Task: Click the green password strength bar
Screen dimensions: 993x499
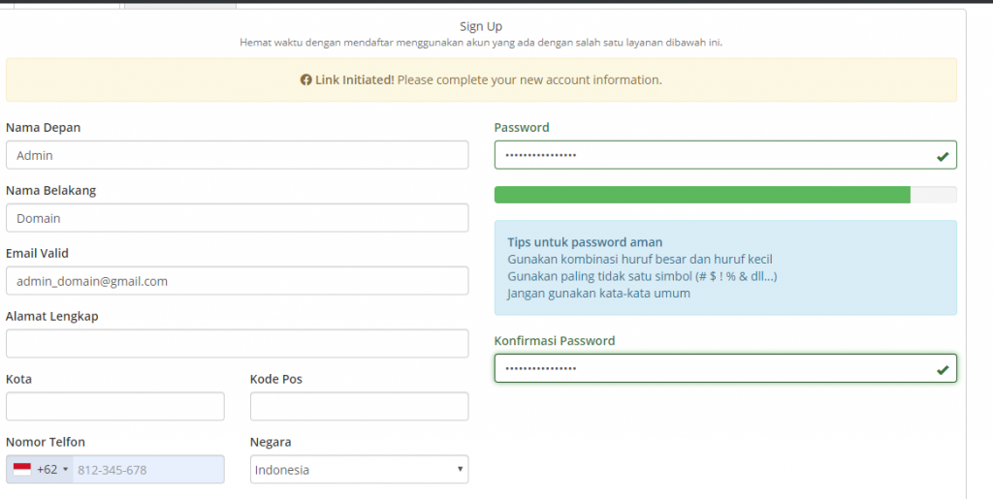Action: pos(702,195)
